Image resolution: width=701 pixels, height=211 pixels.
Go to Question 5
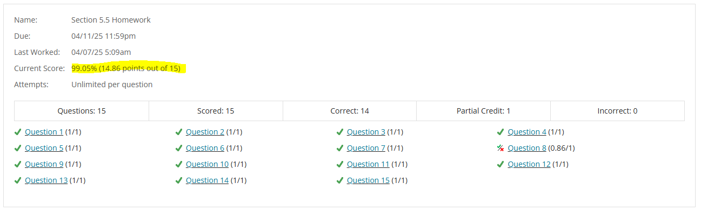[44, 148]
